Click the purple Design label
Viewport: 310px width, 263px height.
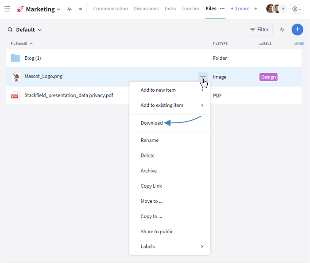click(x=268, y=77)
